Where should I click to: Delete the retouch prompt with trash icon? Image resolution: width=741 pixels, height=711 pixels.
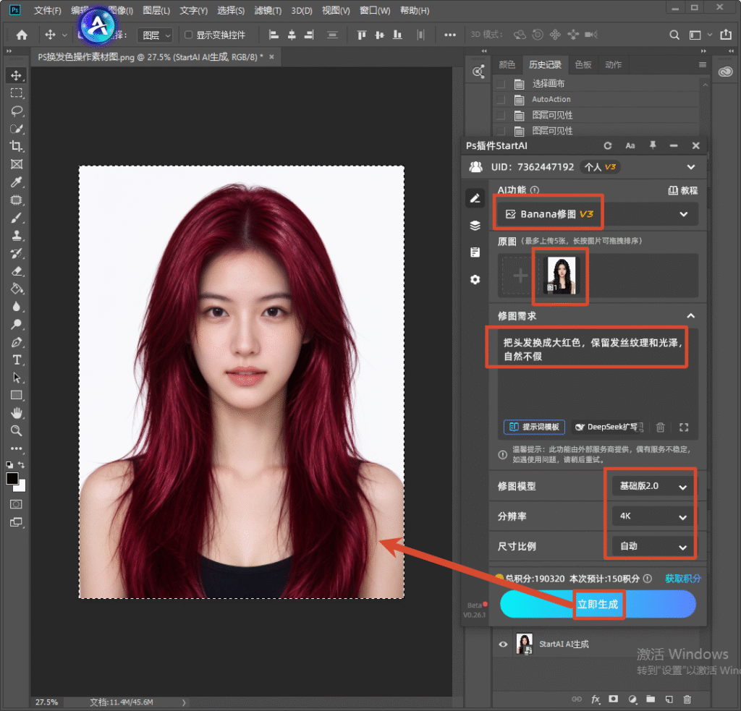(x=660, y=427)
